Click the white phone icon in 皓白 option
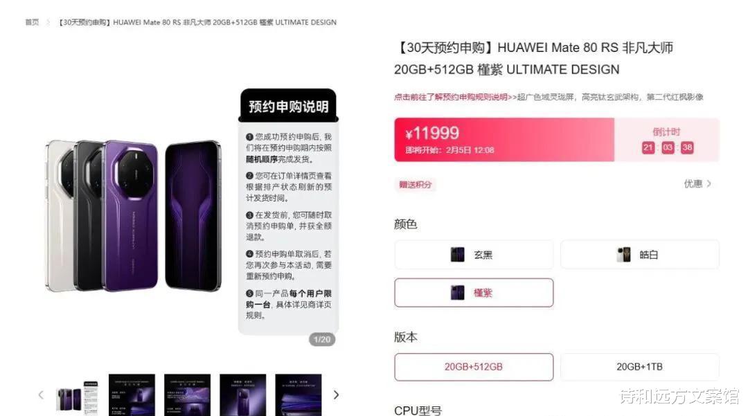Viewport: 748px width, 416px height. pos(623,255)
